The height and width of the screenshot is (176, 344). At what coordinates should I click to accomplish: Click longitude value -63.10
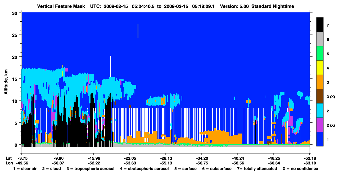click(310, 163)
